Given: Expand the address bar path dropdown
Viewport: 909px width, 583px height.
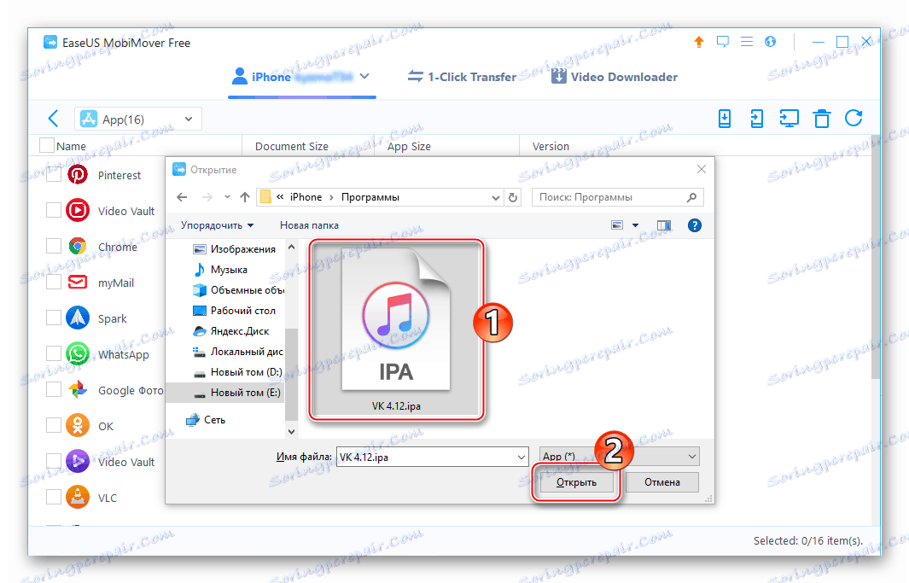Looking at the screenshot, I should [496, 198].
